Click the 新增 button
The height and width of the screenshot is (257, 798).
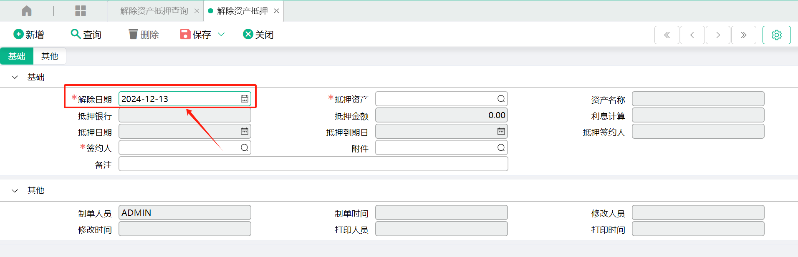coord(29,35)
